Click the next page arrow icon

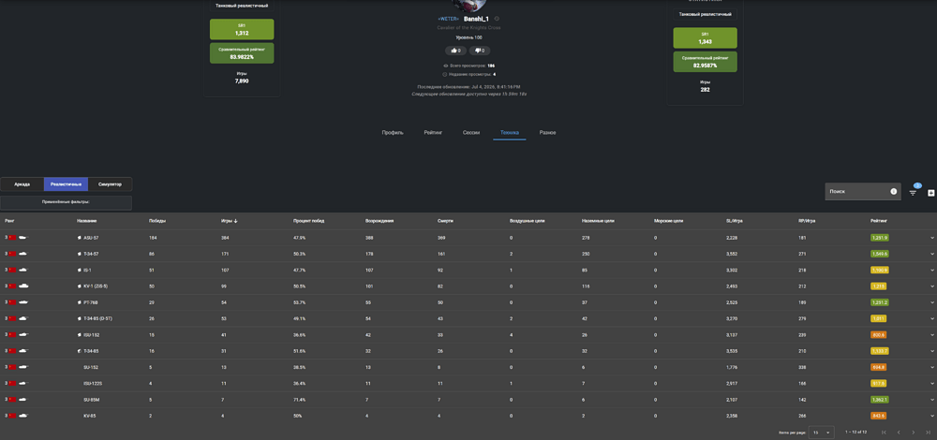pos(913,432)
